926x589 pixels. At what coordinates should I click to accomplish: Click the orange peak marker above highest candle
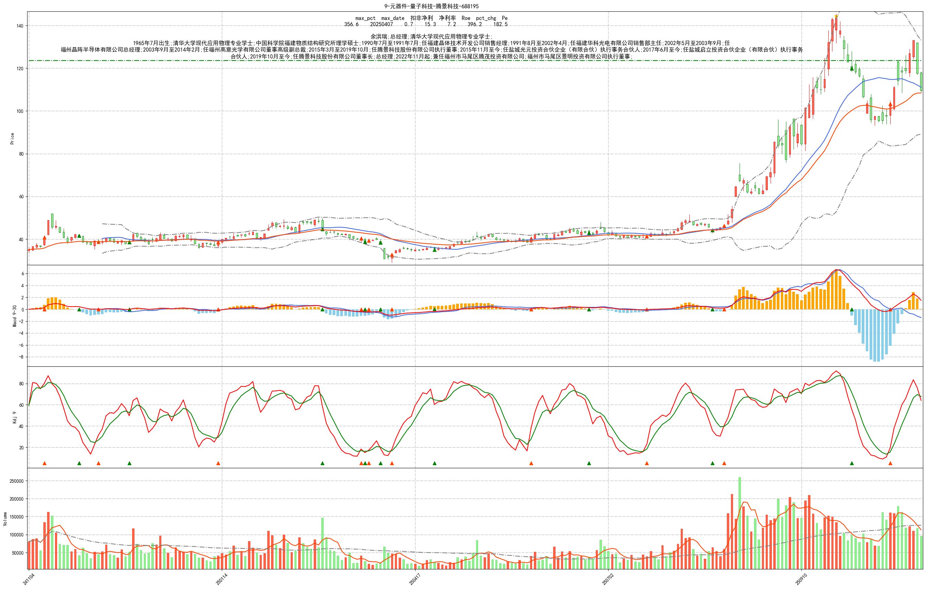[836, 16]
